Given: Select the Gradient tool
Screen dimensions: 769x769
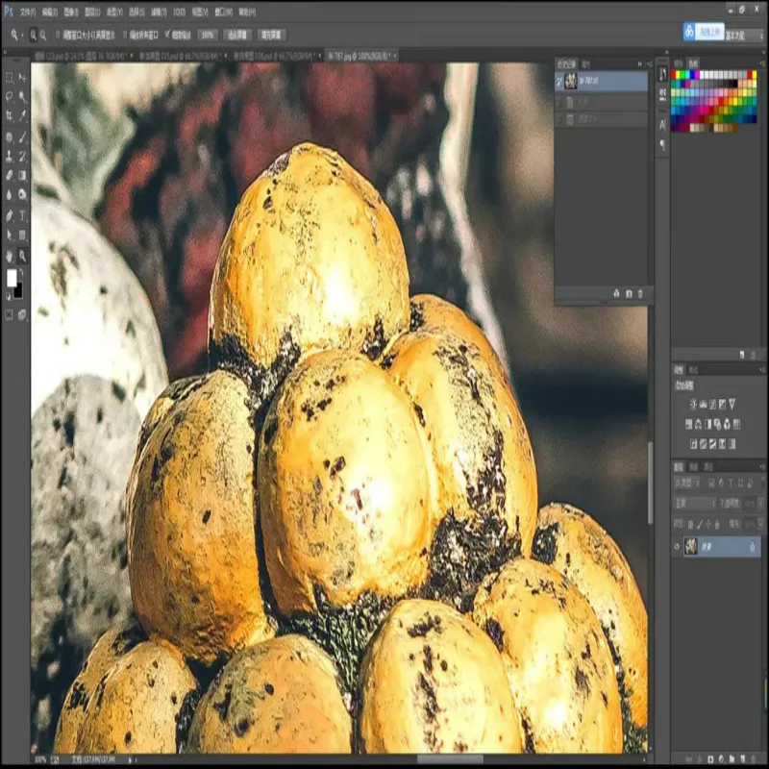Looking at the screenshot, I should click(x=22, y=176).
